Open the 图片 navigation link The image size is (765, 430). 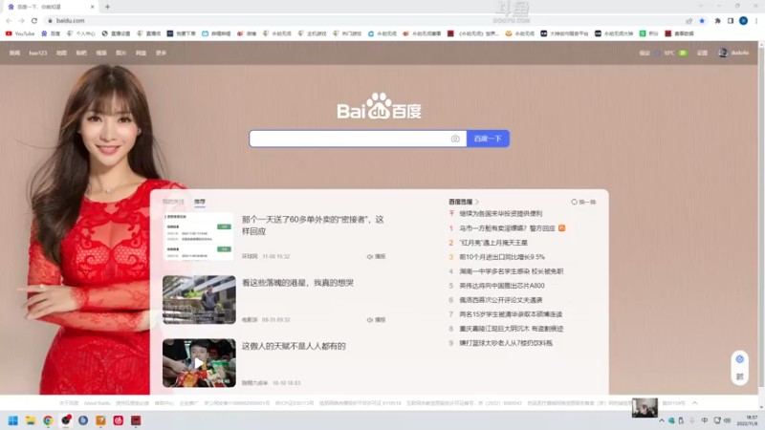click(121, 53)
